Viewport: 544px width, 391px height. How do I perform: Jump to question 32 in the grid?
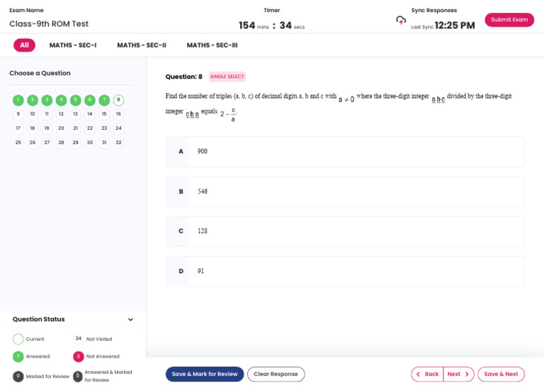tap(118, 142)
